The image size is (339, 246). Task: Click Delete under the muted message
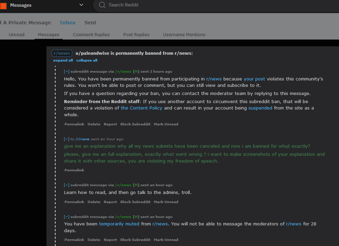94,240
